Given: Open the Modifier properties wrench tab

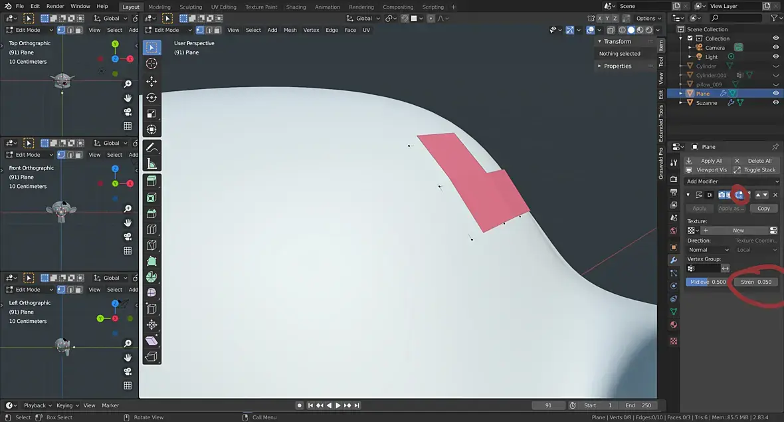Looking at the screenshot, I should (674, 260).
